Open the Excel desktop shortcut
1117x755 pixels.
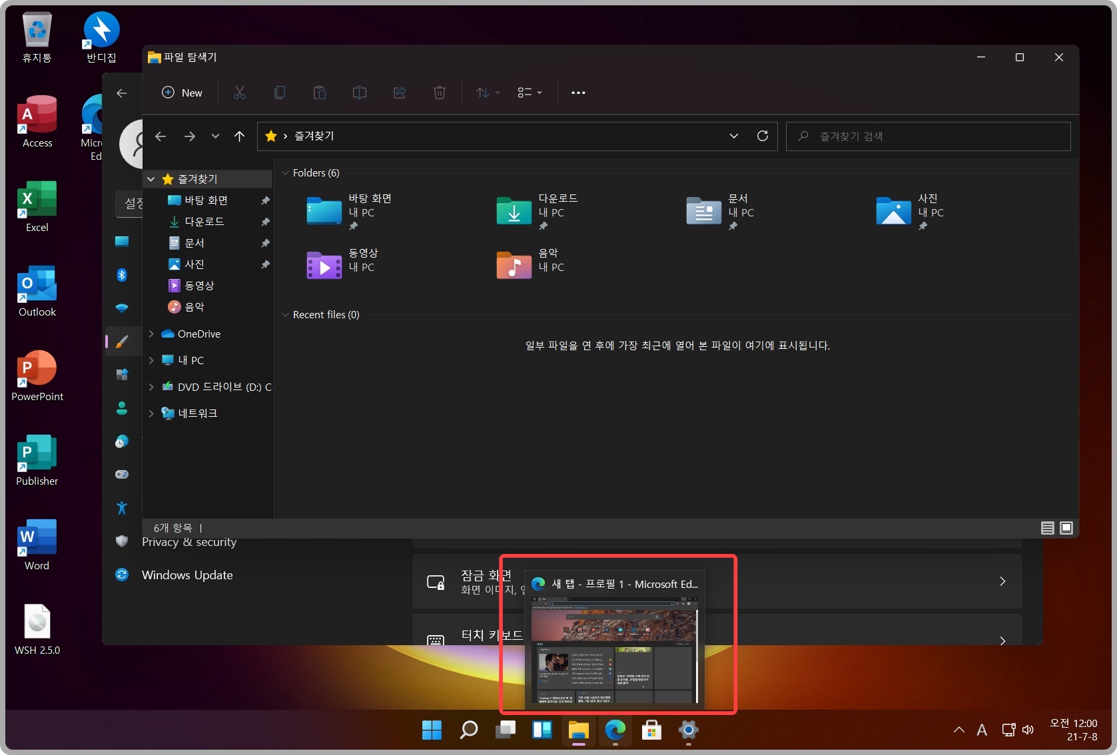pos(37,206)
